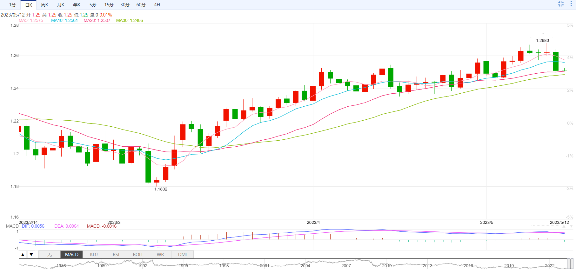Select the BOLL indicator button

pos(138,255)
